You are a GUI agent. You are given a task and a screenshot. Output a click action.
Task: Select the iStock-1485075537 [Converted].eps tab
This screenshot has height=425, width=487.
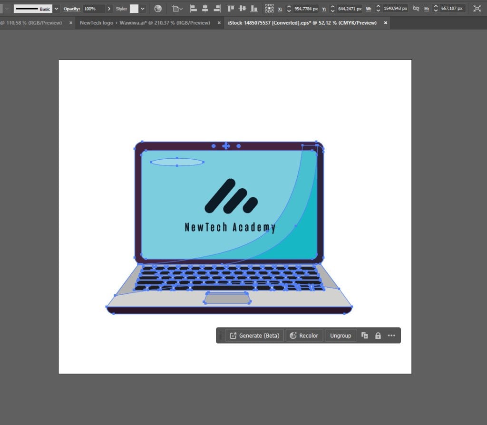(x=302, y=23)
